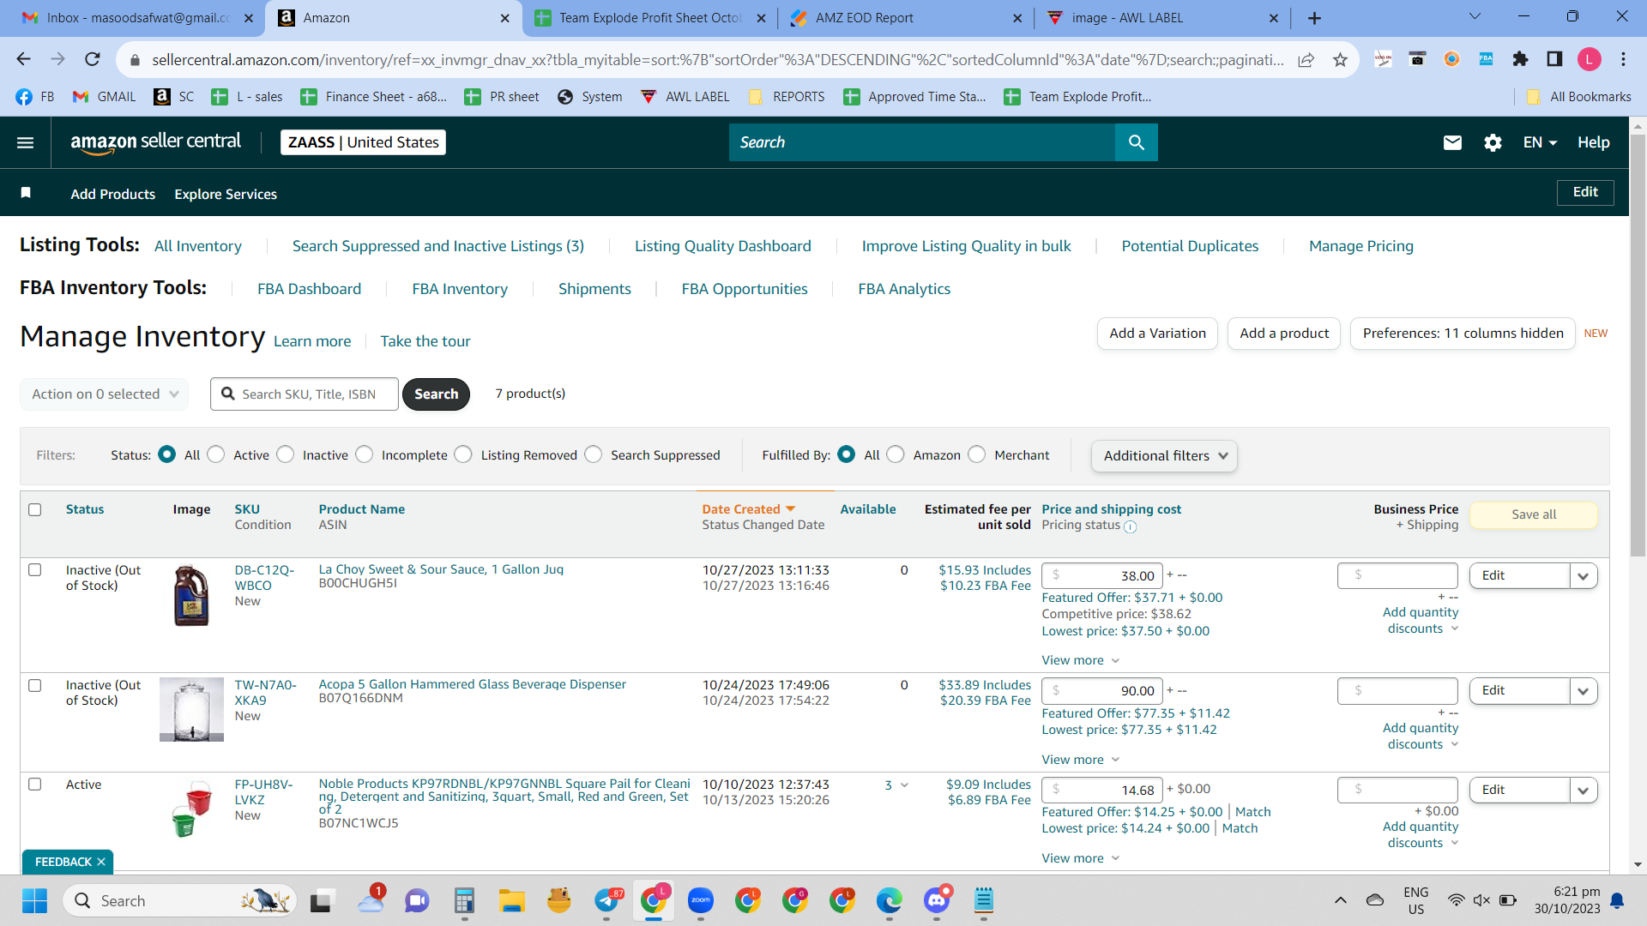
Task: Open the Action on 0 selected dropdown
Action: click(x=104, y=394)
